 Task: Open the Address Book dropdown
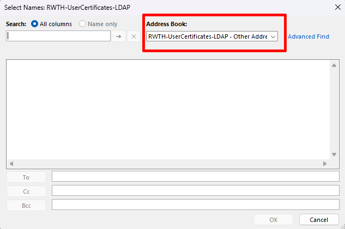point(212,36)
